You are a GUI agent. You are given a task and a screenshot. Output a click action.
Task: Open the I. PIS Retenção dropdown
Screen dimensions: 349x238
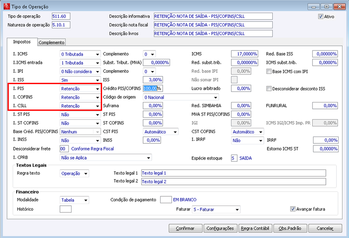(x=80, y=88)
